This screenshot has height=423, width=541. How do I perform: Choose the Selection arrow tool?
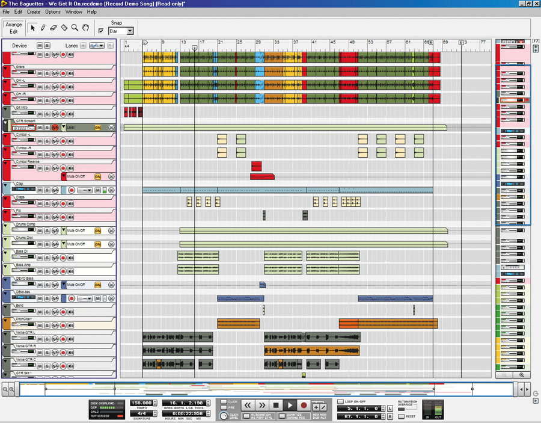point(33,28)
